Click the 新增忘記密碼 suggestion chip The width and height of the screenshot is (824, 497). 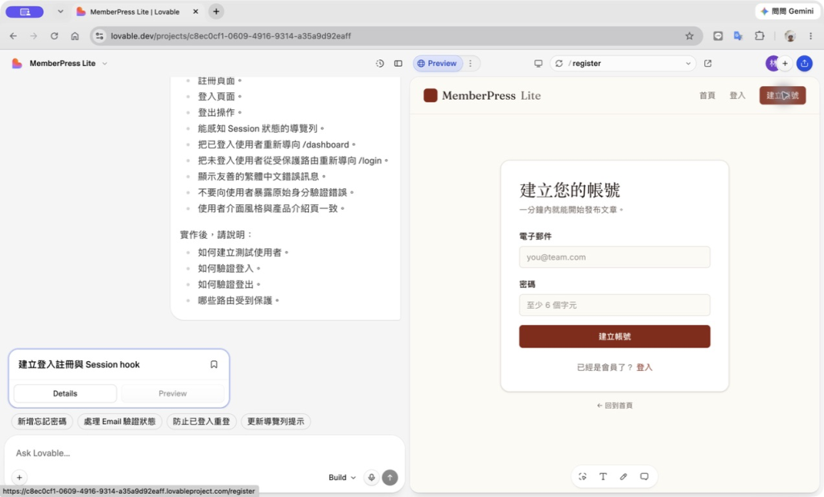(x=42, y=421)
